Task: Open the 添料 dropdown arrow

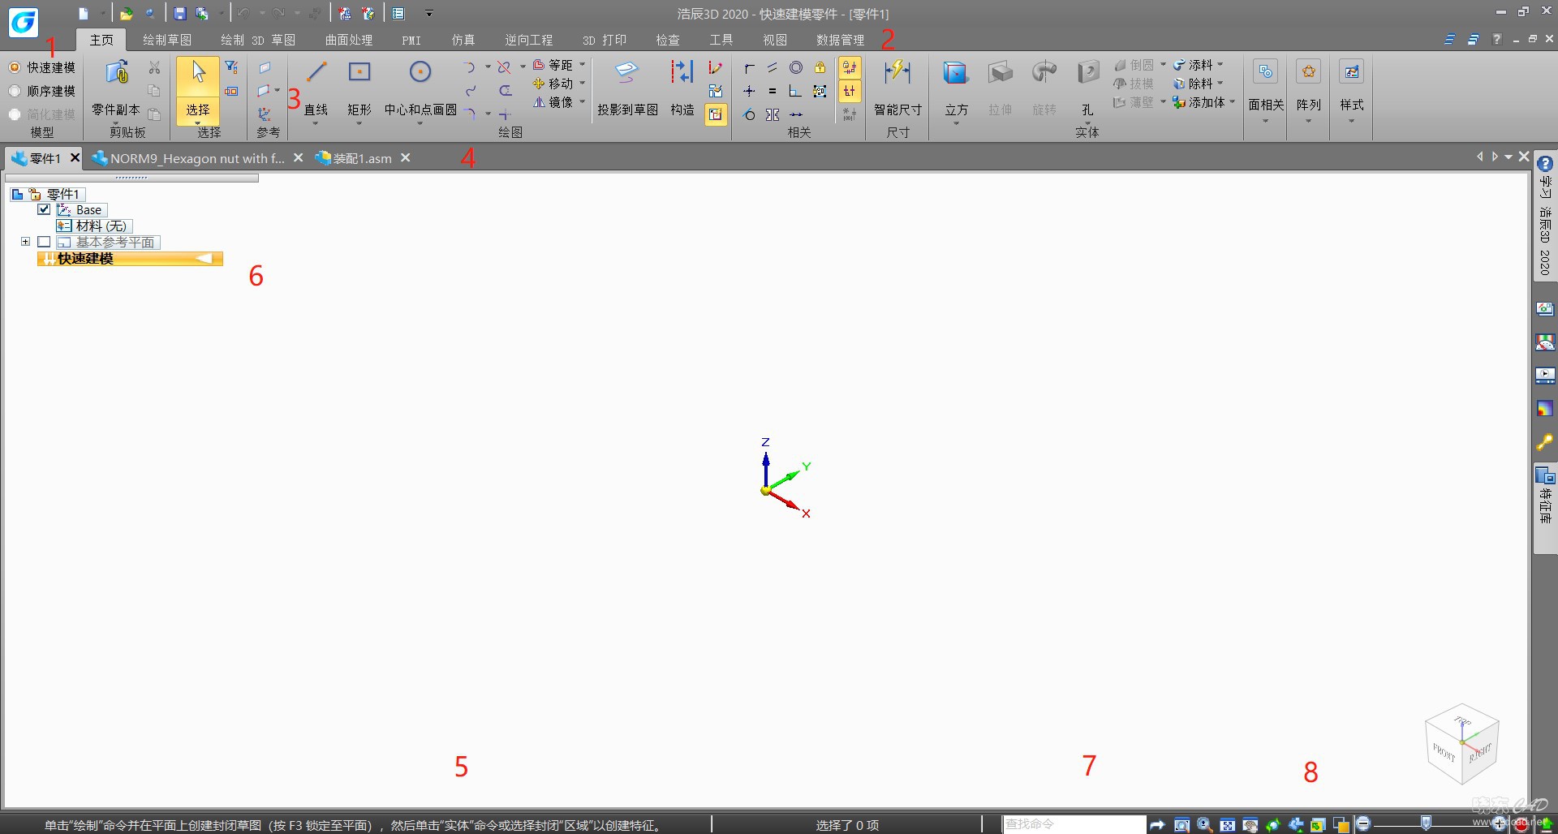Action: pos(1220,65)
